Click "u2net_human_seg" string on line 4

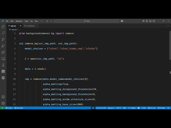(72, 49)
